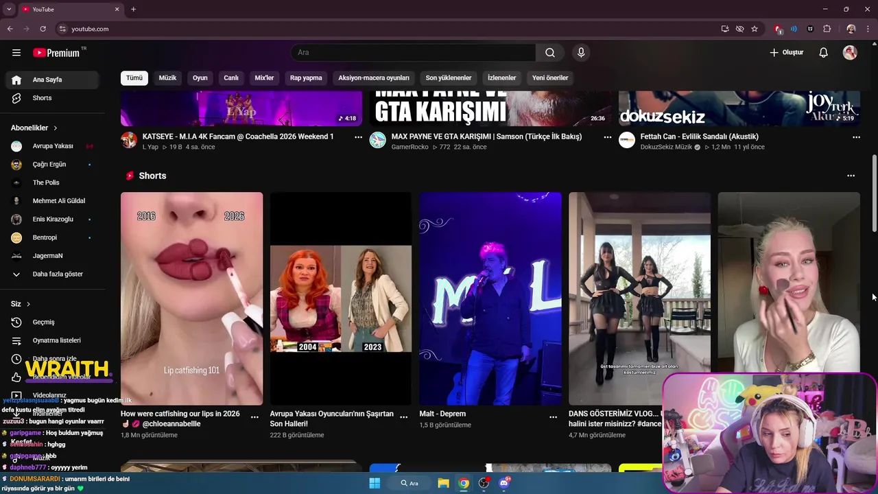Image resolution: width=878 pixels, height=494 pixels.
Task: Open MAX PAYNE VE GTA KARIŞIMI title
Action: coord(486,137)
